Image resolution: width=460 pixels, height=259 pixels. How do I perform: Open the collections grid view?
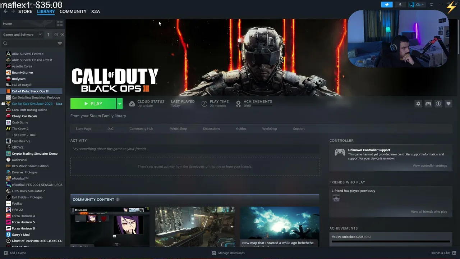pyautogui.click(x=60, y=24)
